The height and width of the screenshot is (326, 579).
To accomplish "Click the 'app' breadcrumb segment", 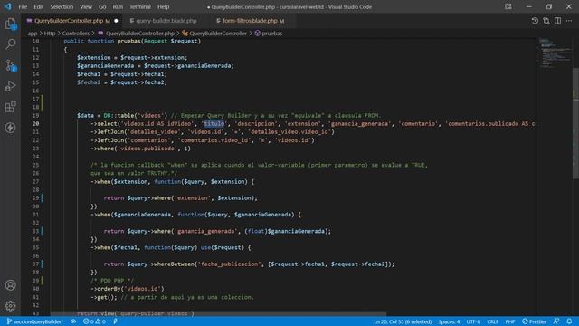I will (33, 34).
